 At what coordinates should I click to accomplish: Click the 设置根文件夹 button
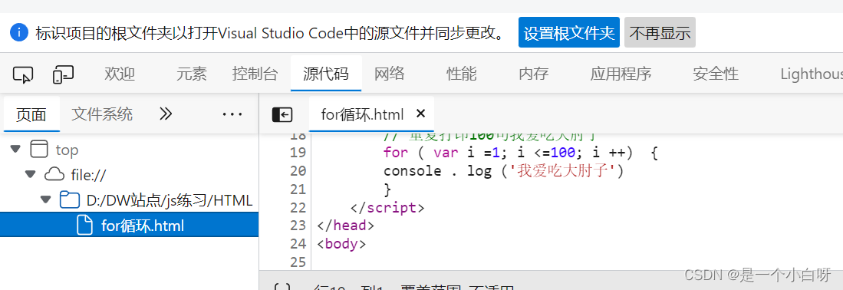pos(569,33)
